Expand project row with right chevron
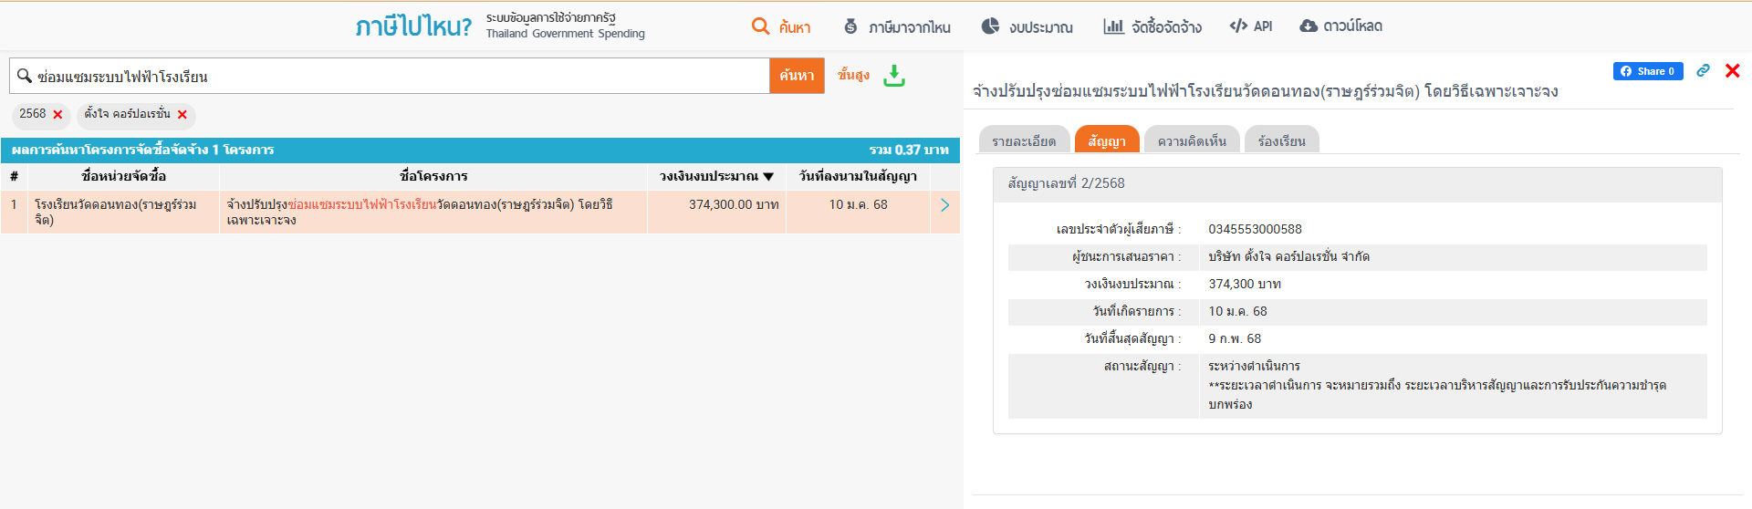 coord(944,205)
